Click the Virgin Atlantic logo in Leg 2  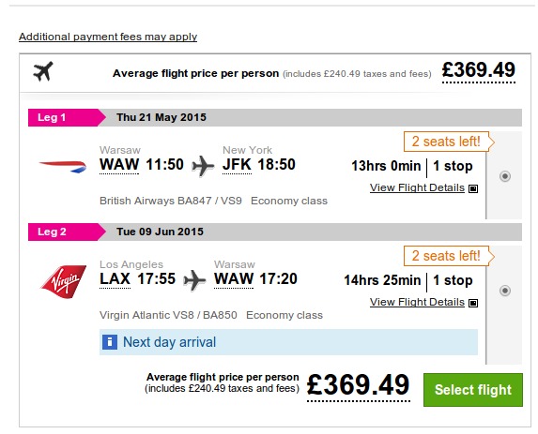coord(63,281)
